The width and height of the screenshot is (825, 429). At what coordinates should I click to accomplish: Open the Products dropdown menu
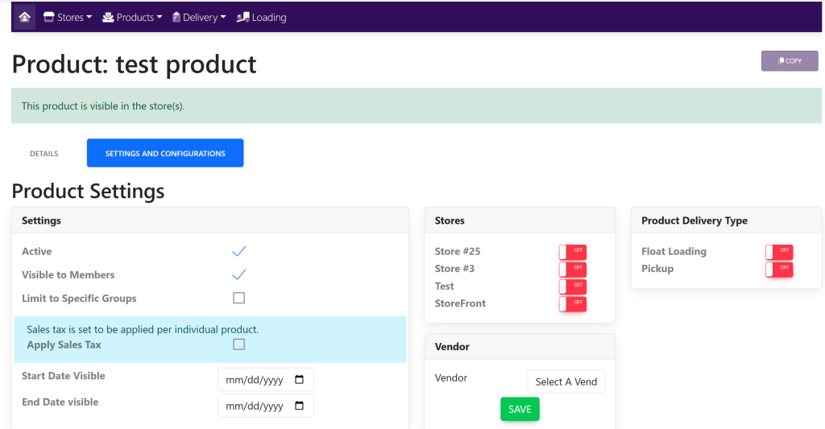point(132,17)
